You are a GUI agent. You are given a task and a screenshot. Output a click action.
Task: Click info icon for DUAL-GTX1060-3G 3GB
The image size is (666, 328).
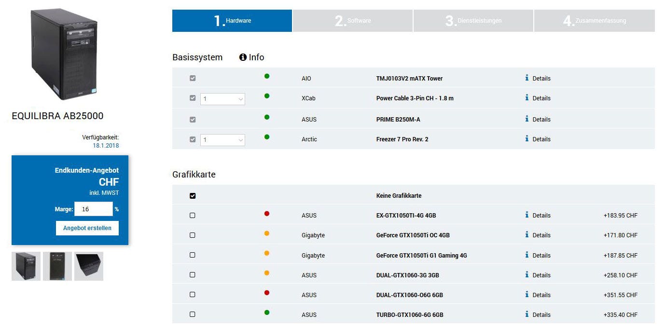click(x=527, y=274)
